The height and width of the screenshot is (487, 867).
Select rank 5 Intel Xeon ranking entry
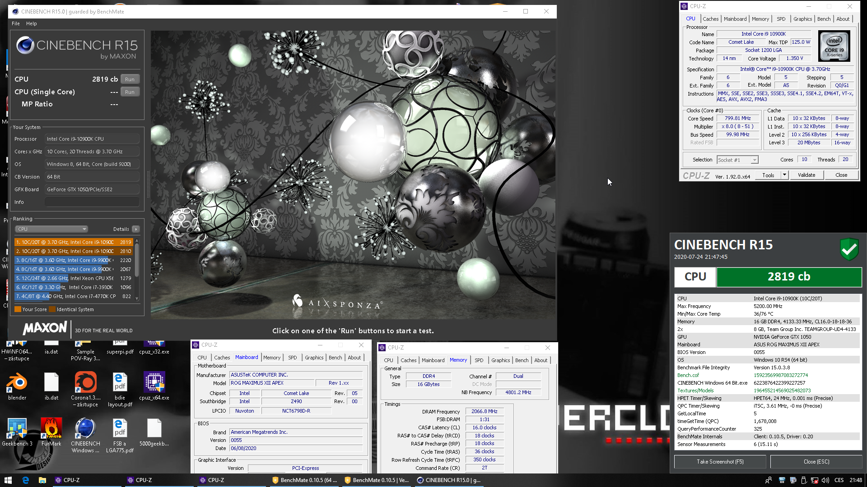tap(74, 278)
